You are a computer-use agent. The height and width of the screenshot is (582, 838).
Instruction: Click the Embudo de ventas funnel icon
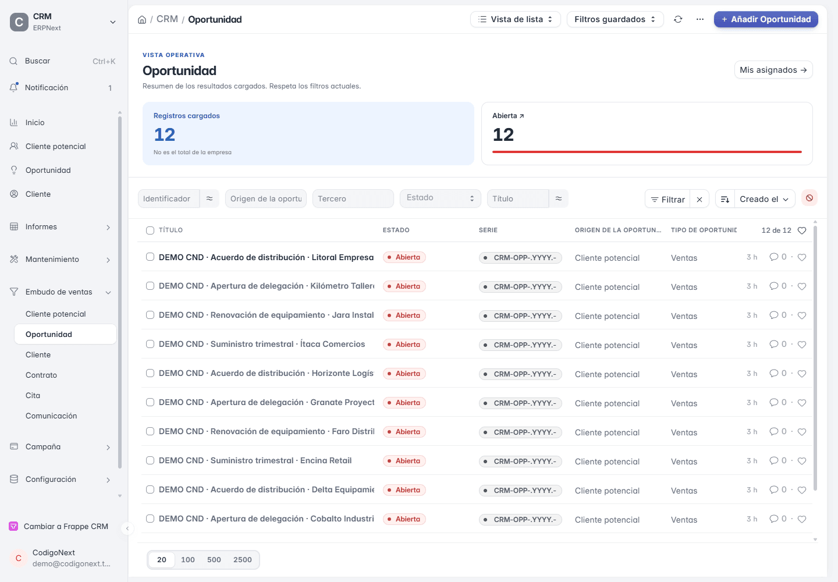coord(14,292)
